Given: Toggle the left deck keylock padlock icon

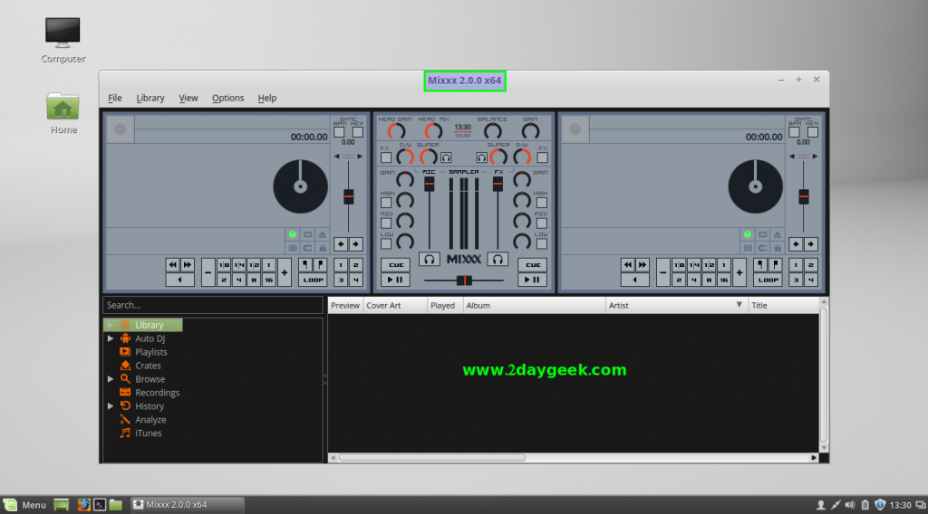Looking at the screenshot, I should (323, 248).
